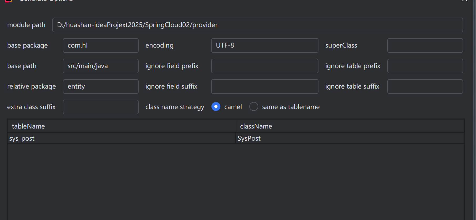Click the SysPost class name cell
This screenshot has width=476, height=220.
[350, 139]
